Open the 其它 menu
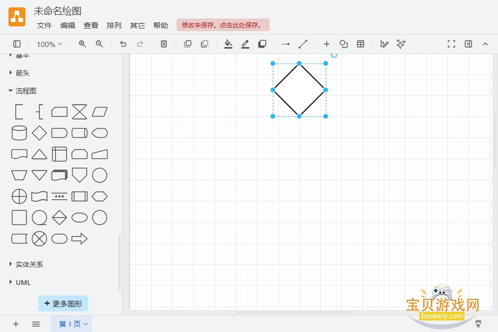This screenshot has width=498, height=332. 137,25
